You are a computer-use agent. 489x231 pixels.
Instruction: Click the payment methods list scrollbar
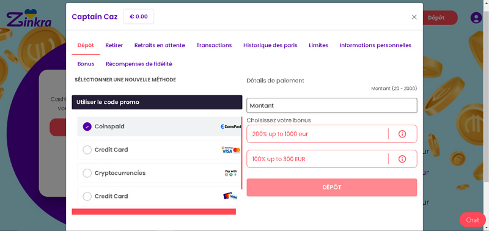click(242, 153)
